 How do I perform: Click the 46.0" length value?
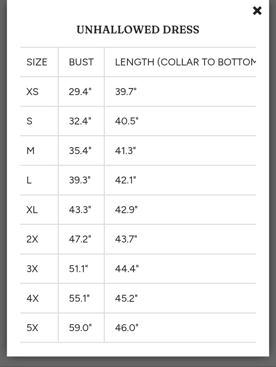(x=127, y=328)
